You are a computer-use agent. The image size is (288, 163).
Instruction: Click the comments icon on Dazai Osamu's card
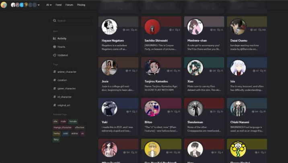tap(259, 30)
